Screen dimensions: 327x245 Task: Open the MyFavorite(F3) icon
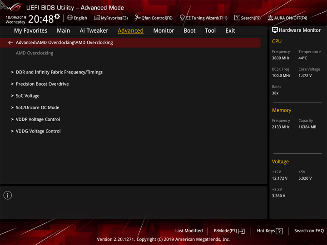(97, 18)
